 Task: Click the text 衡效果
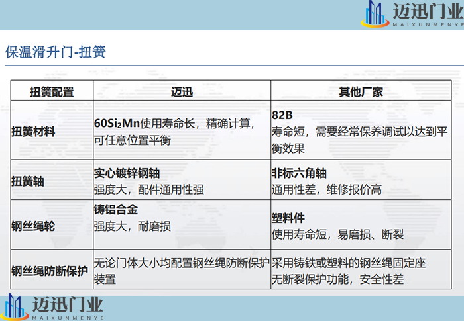(288, 148)
